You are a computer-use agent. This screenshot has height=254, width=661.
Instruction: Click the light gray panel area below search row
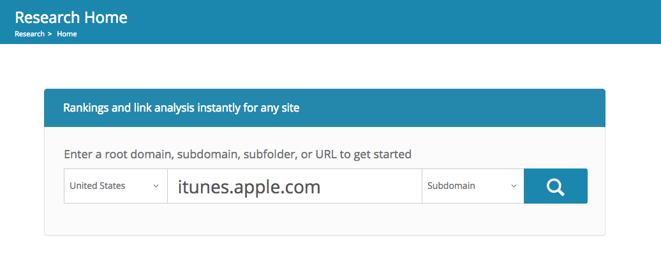[325, 218]
